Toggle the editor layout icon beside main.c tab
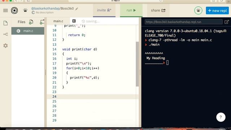 (x=74, y=21)
